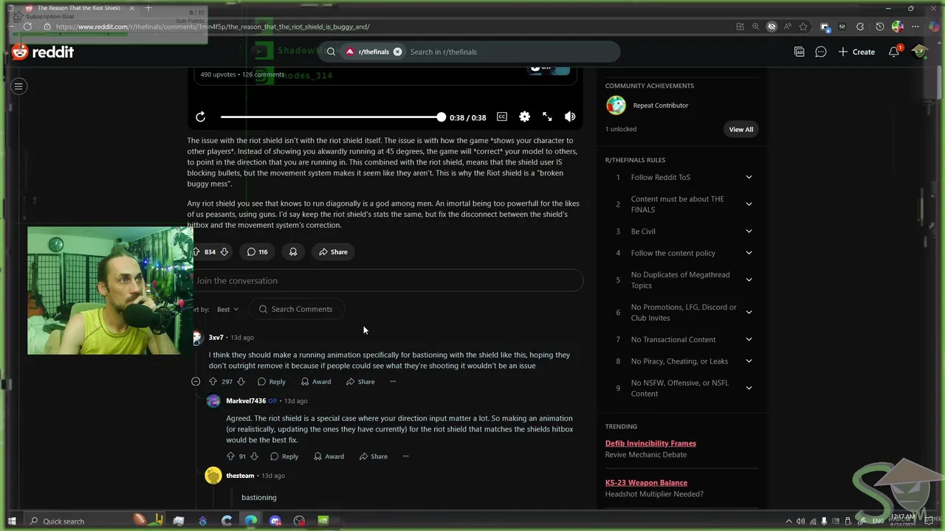
Task: Expand Follow the content policy rule
Action: tap(749, 253)
